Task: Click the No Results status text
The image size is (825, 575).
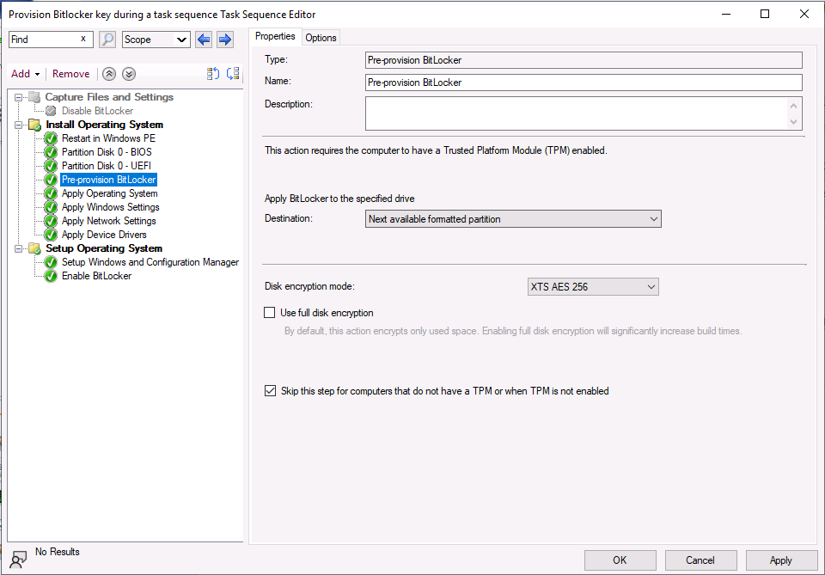Action: pos(58,552)
